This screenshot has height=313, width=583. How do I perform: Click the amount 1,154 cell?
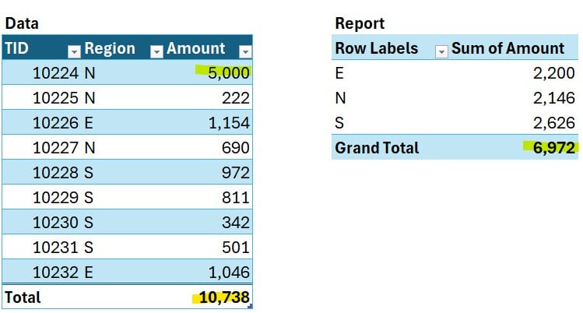pos(228,123)
